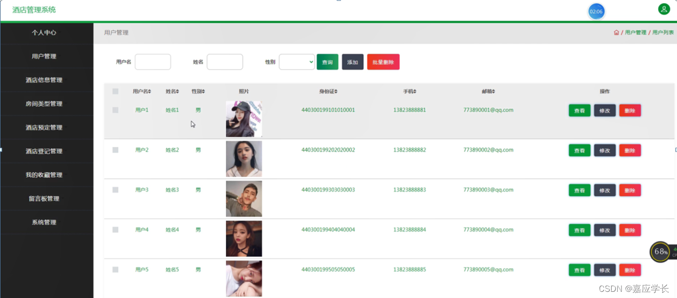Click 修改 for 用户1

tap(604, 110)
